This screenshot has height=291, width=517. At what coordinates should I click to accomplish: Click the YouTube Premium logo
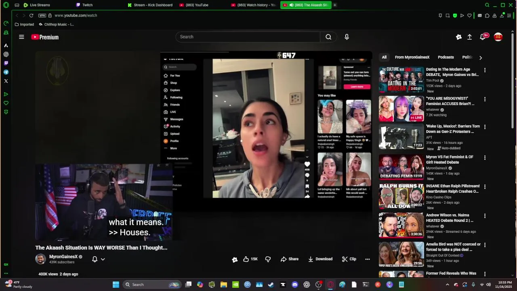coord(45,37)
